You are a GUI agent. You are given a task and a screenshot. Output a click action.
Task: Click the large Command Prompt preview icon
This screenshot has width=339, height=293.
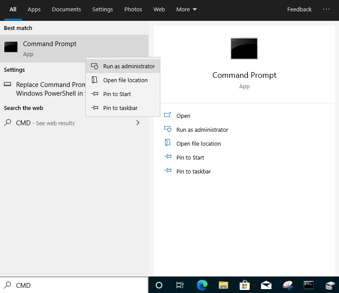244,48
